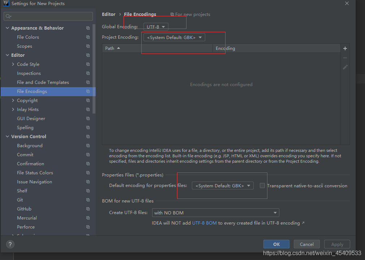The height and width of the screenshot is (260, 365).
Task: Close the Settings dialog with X
Action: coord(347,3)
